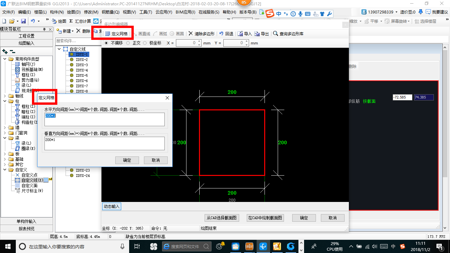Screen dimensions: 450x253
Task: Click 取消 in polygon editor
Action: [333, 218]
